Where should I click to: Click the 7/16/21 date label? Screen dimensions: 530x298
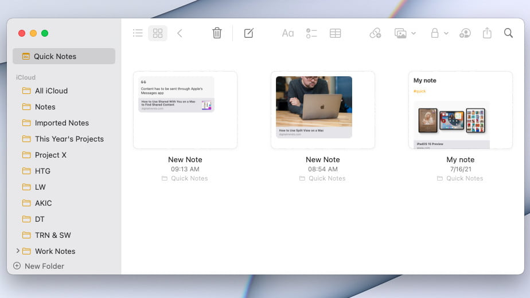tap(461, 169)
